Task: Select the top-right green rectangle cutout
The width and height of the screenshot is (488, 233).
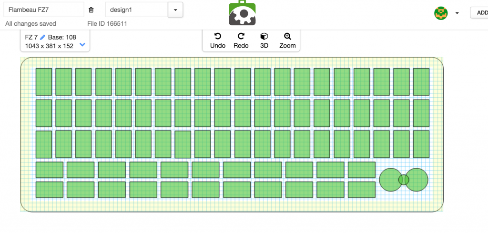Action: (421, 82)
